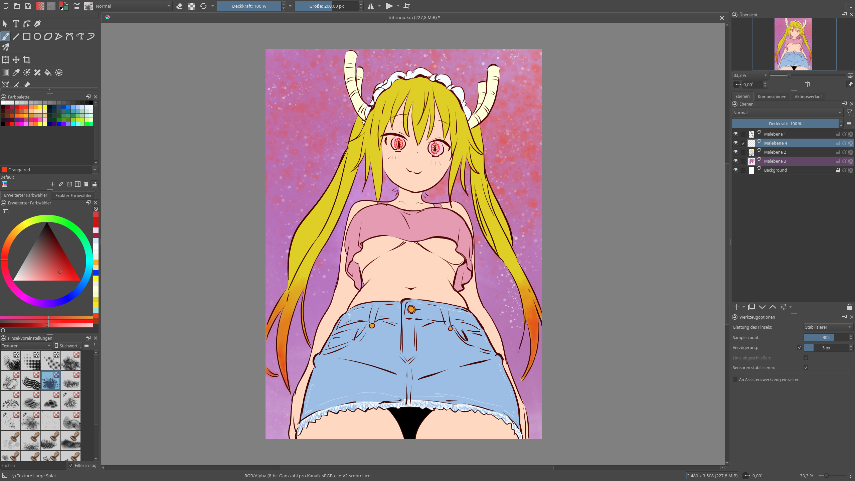The height and width of the screenshot is (481, 855).
Task: Select the Malebene 2 layer row
Action: point(800,152)
